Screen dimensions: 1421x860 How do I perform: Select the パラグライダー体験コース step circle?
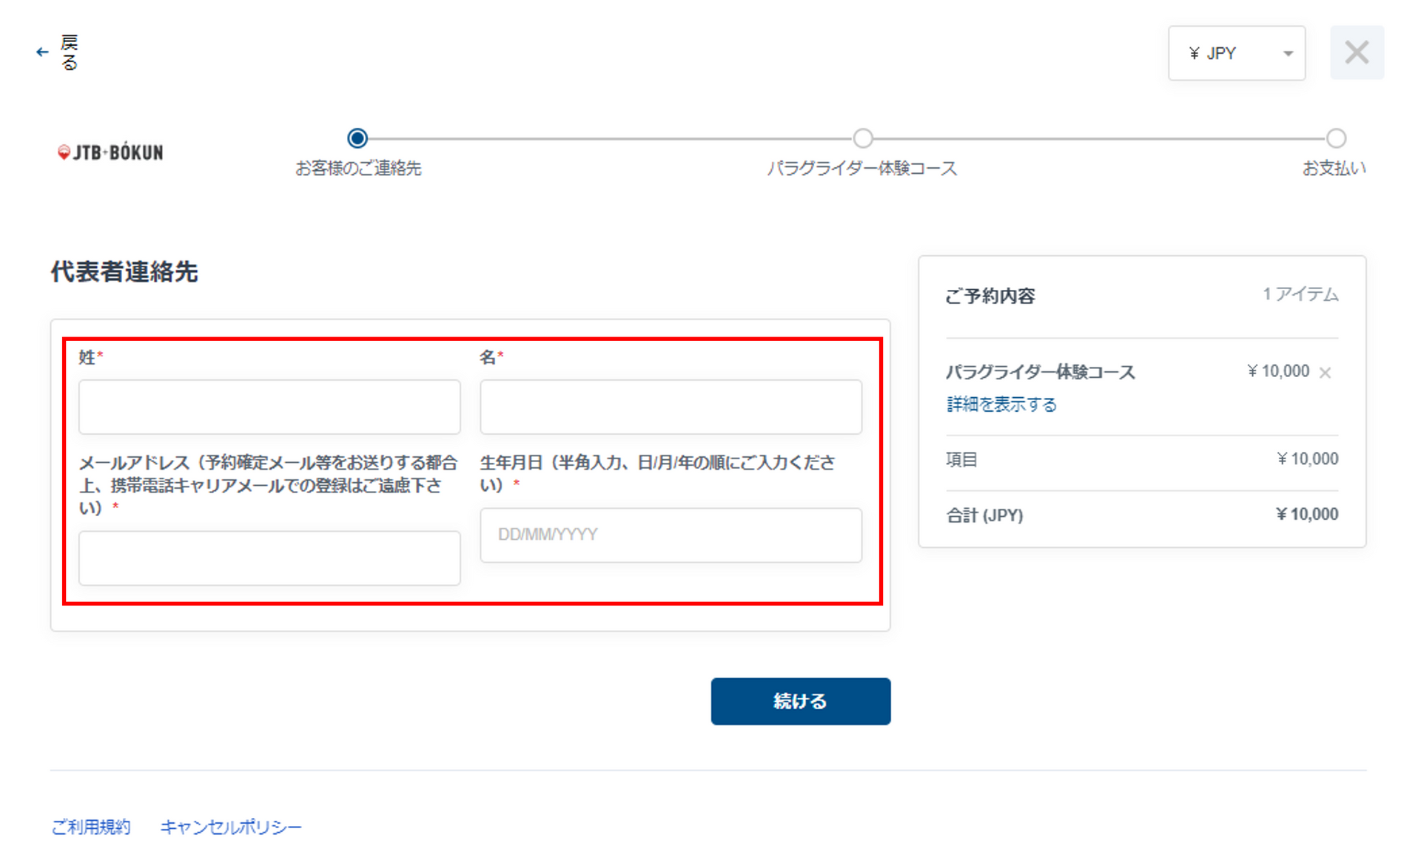862,138
